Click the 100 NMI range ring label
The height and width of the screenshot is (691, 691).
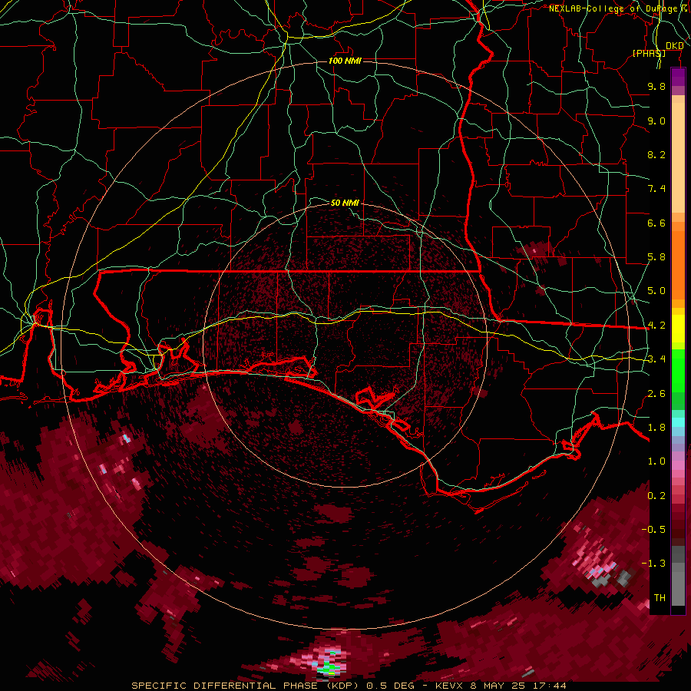pos(345,61)
